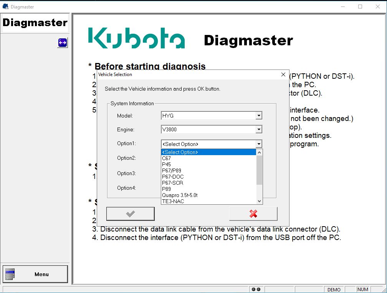
Task: Click the Option3 label
Action: tap(126, 173)
